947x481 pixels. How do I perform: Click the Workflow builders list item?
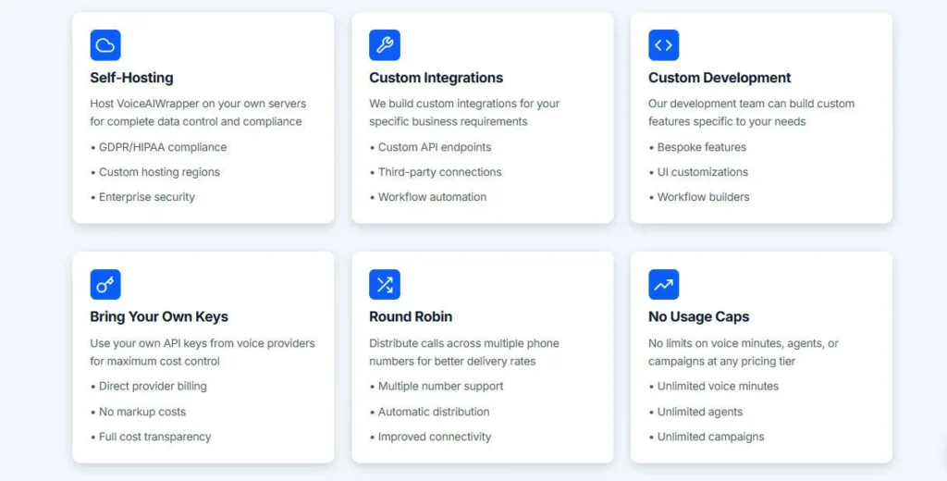pos(703,197)
